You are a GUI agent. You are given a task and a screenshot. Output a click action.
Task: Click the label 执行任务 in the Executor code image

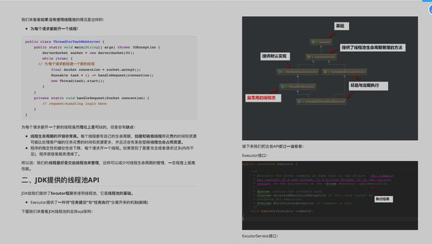point(384,199)
